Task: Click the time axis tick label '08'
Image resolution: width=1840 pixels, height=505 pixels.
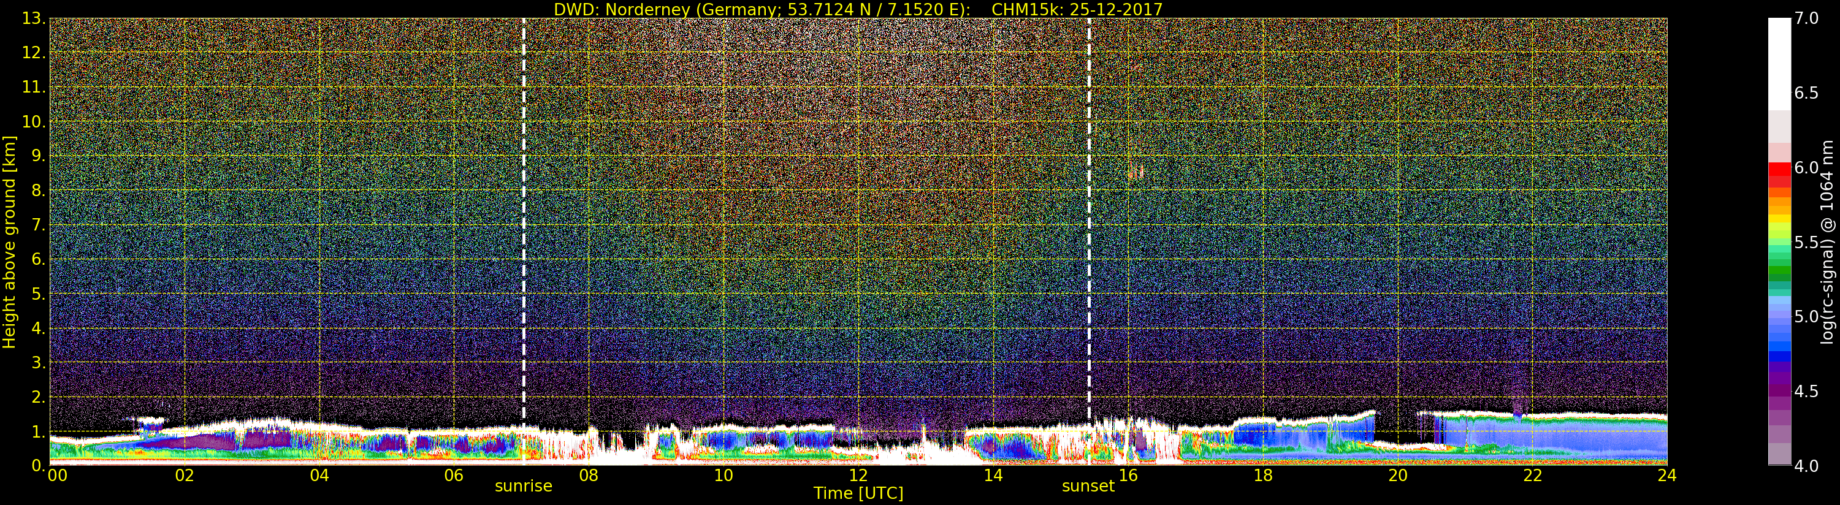Action: [589, 475]
